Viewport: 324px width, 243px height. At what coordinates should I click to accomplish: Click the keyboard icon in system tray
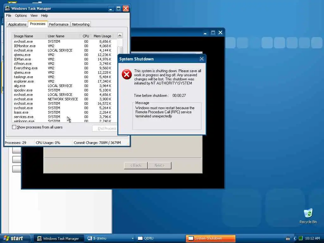[288, 239]
